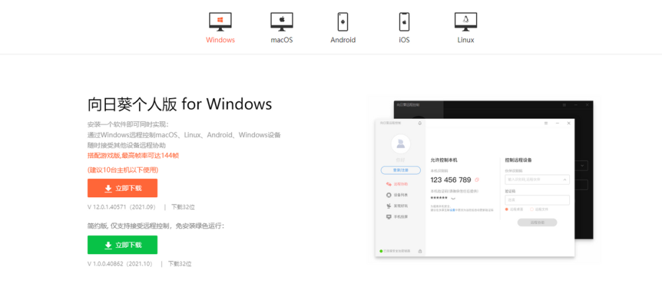
Task: Expand the 伙伴识别码 dropdown arrow
Action: click(565, 179)
